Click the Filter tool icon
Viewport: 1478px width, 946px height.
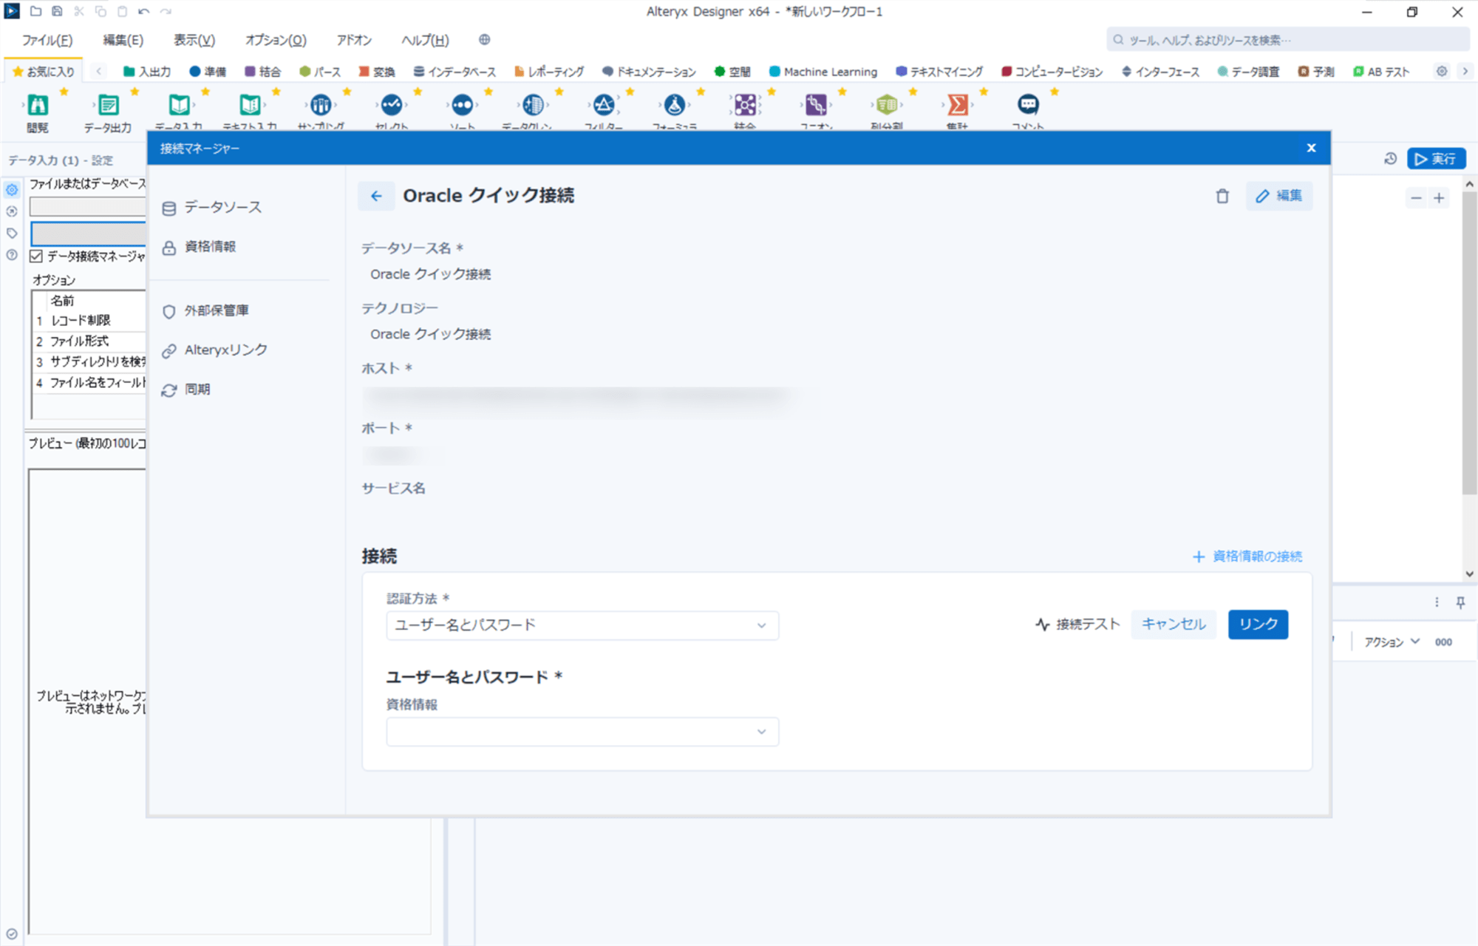tap(604, 105)
